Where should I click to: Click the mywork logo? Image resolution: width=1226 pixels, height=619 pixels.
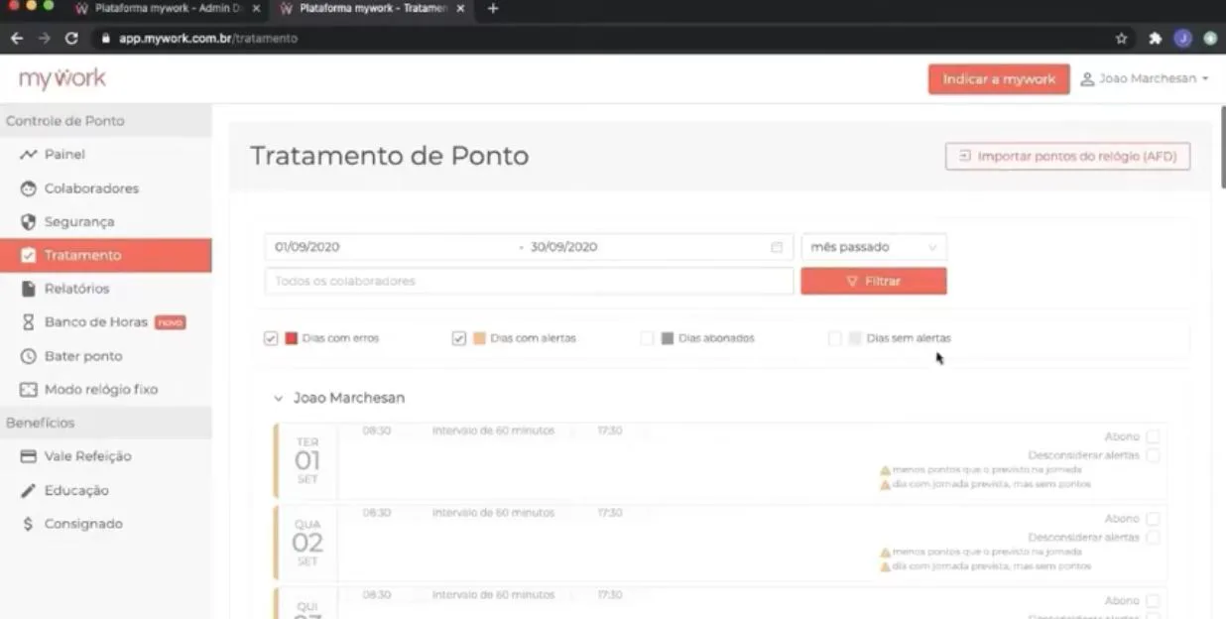(x=62, y=78)
